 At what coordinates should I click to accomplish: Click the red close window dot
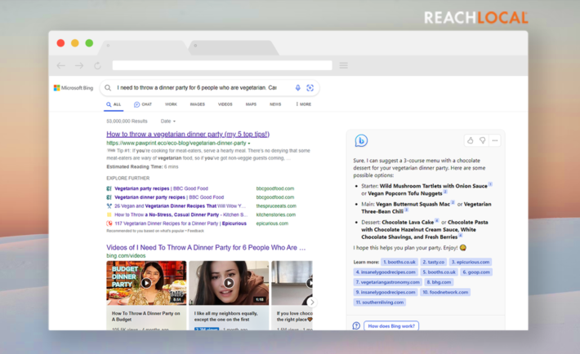pyautogui.click(x=60, y=43)
